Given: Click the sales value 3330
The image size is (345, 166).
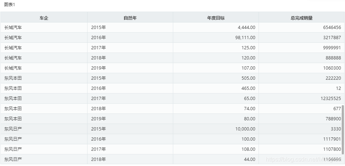Looking at the screenshot, I should click(336, 129).
